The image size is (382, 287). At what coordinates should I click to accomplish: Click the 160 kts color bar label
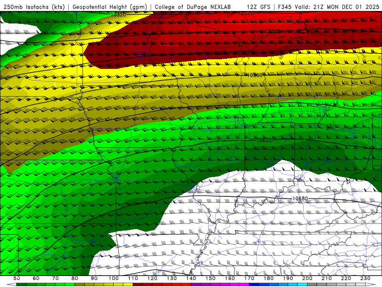pos(230,278)
